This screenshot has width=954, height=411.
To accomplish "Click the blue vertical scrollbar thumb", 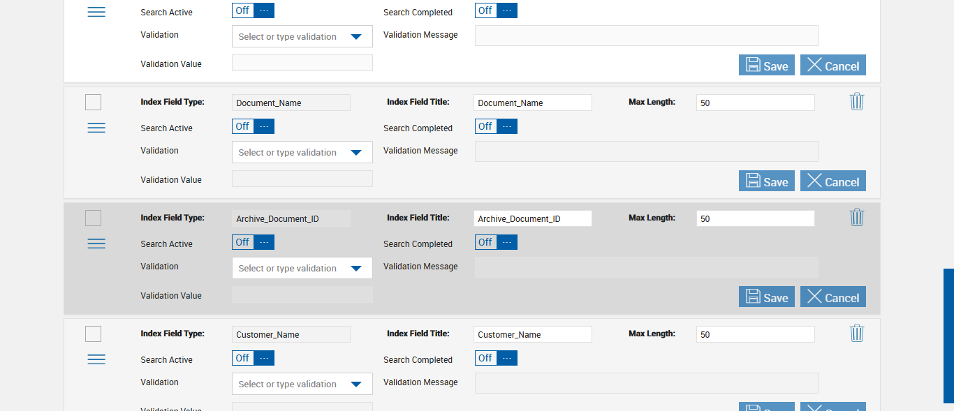I will click(x=948, y=336).
